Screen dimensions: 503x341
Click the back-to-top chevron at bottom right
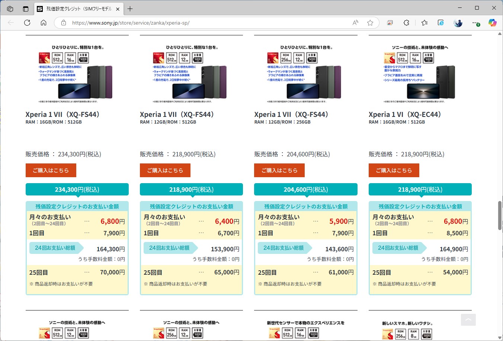pos(468,319)
